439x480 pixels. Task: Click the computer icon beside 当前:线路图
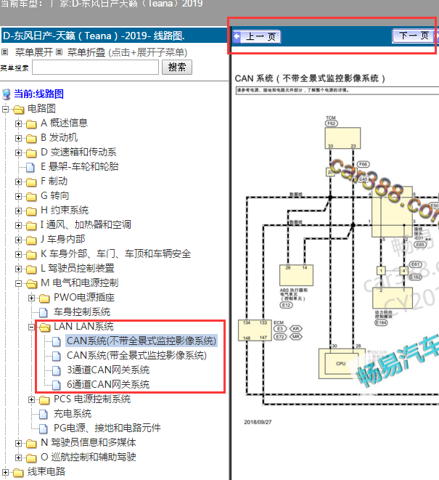7,94
